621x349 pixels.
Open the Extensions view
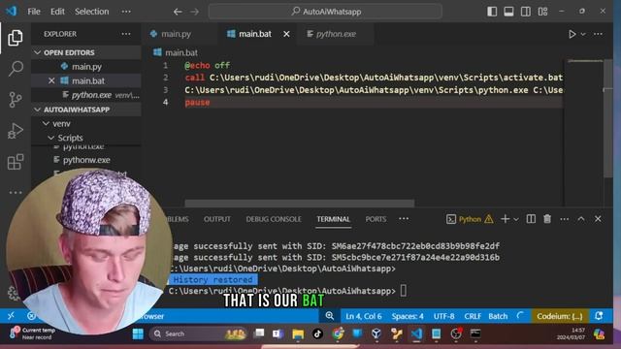point(16,162)
